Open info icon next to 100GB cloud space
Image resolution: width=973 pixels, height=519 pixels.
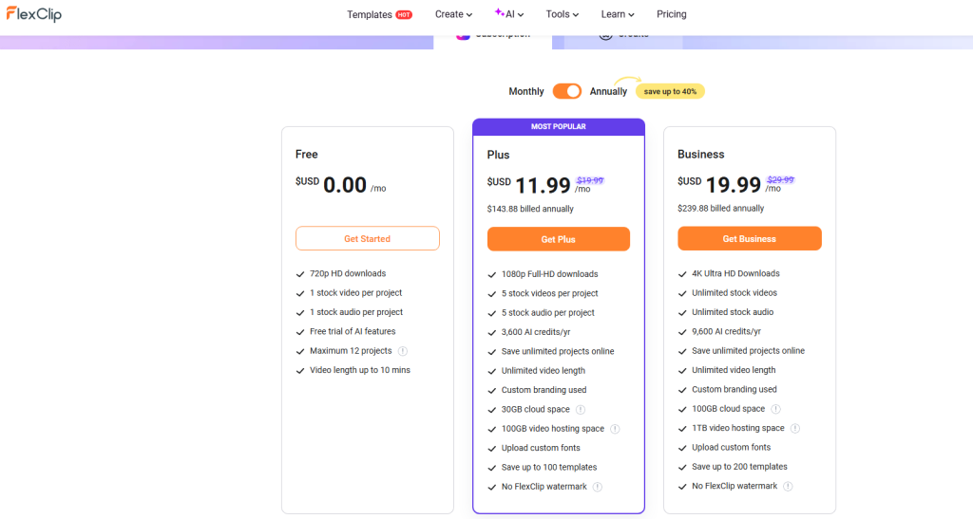(775, 409)
